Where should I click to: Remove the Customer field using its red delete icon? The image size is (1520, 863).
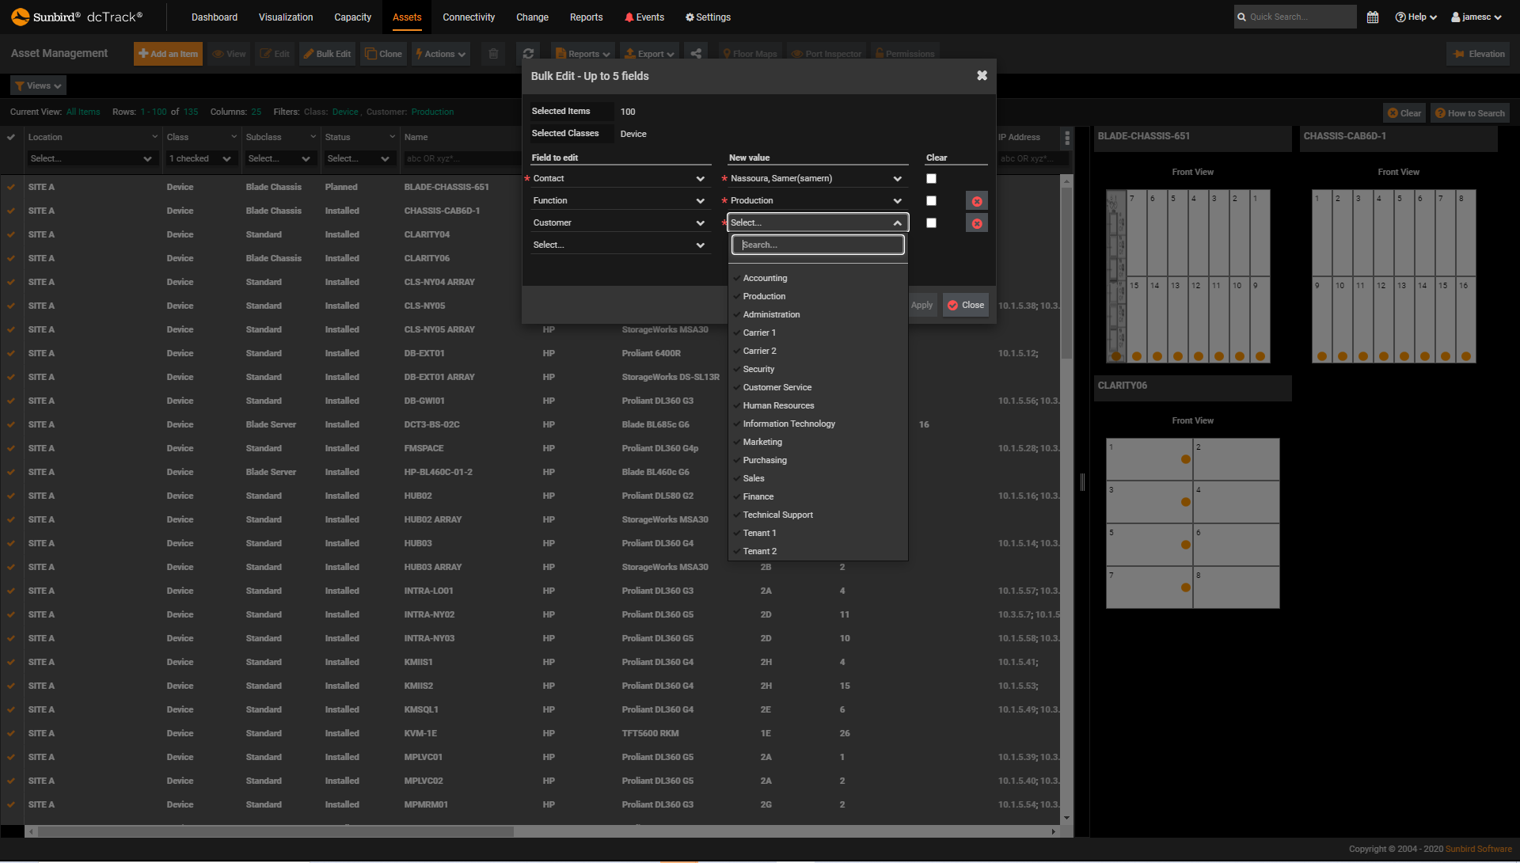(976, 222)
